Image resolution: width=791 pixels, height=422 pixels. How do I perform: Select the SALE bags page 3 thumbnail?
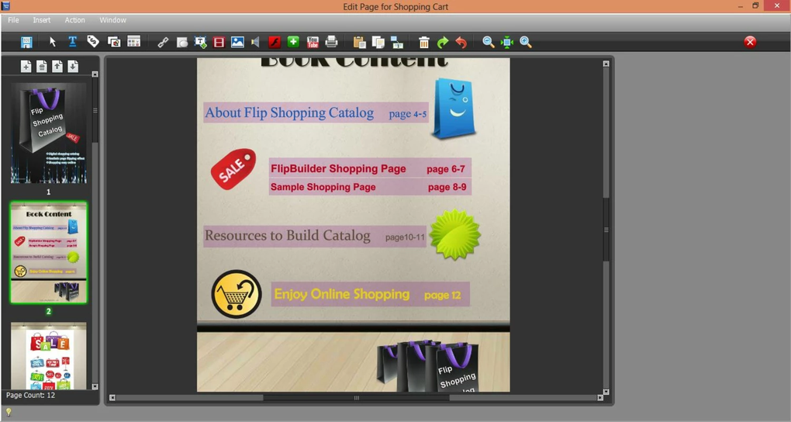[48, 356]
